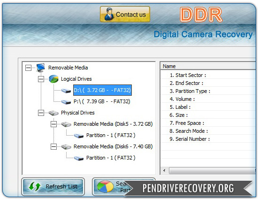Click partition icon under Disk6
The image size is (258, 199).
pos(79,158)
